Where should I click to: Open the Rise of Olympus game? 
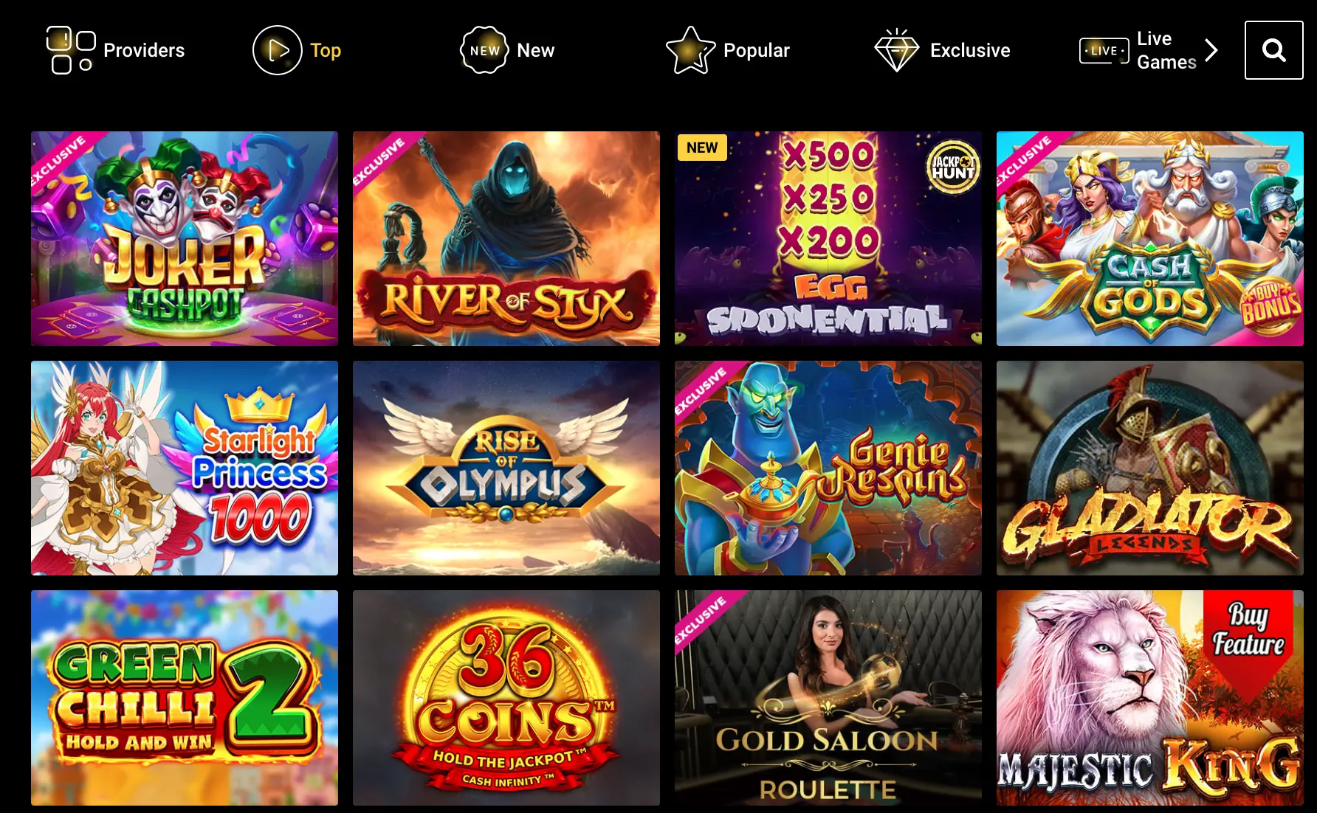pyautogui.click(x=506, y=468)
